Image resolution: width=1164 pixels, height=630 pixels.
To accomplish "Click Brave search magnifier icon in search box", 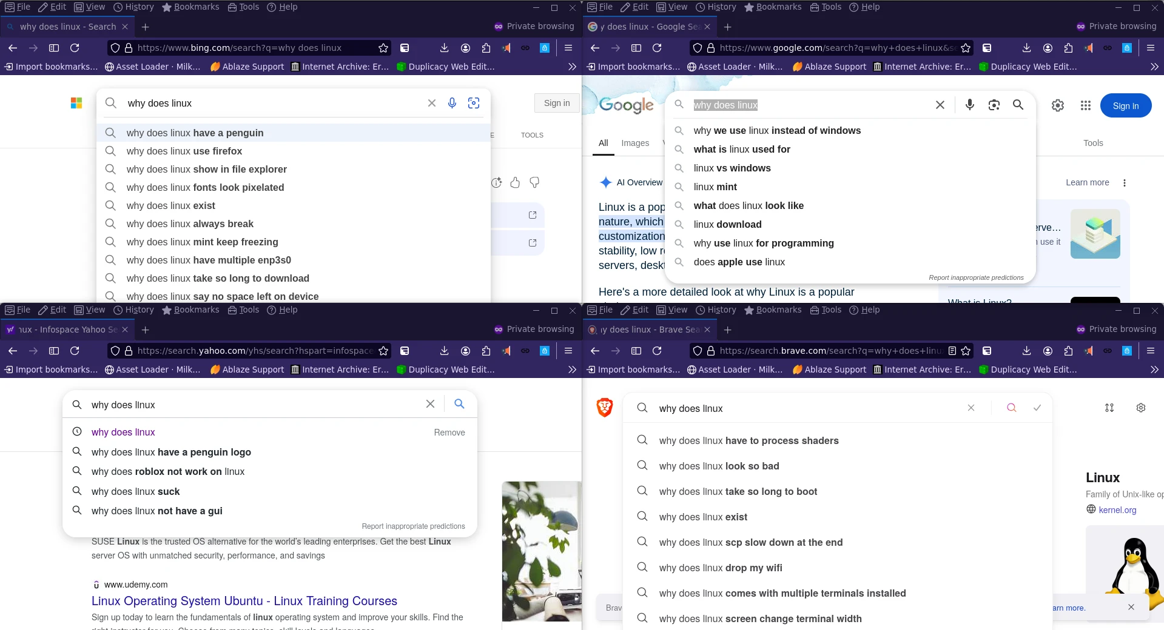I will point(1011,408).
